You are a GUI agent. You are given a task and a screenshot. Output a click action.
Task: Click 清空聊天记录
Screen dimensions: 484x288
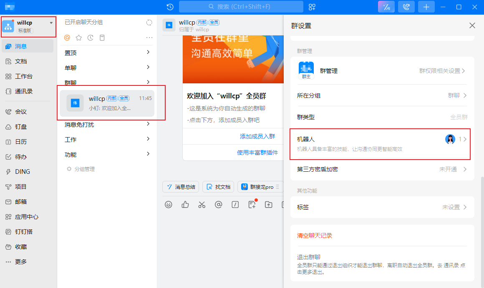point(315,235)
